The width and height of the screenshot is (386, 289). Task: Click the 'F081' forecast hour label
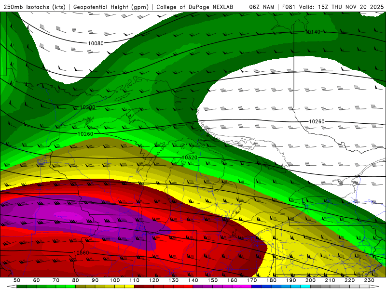[x=289, y=7]
